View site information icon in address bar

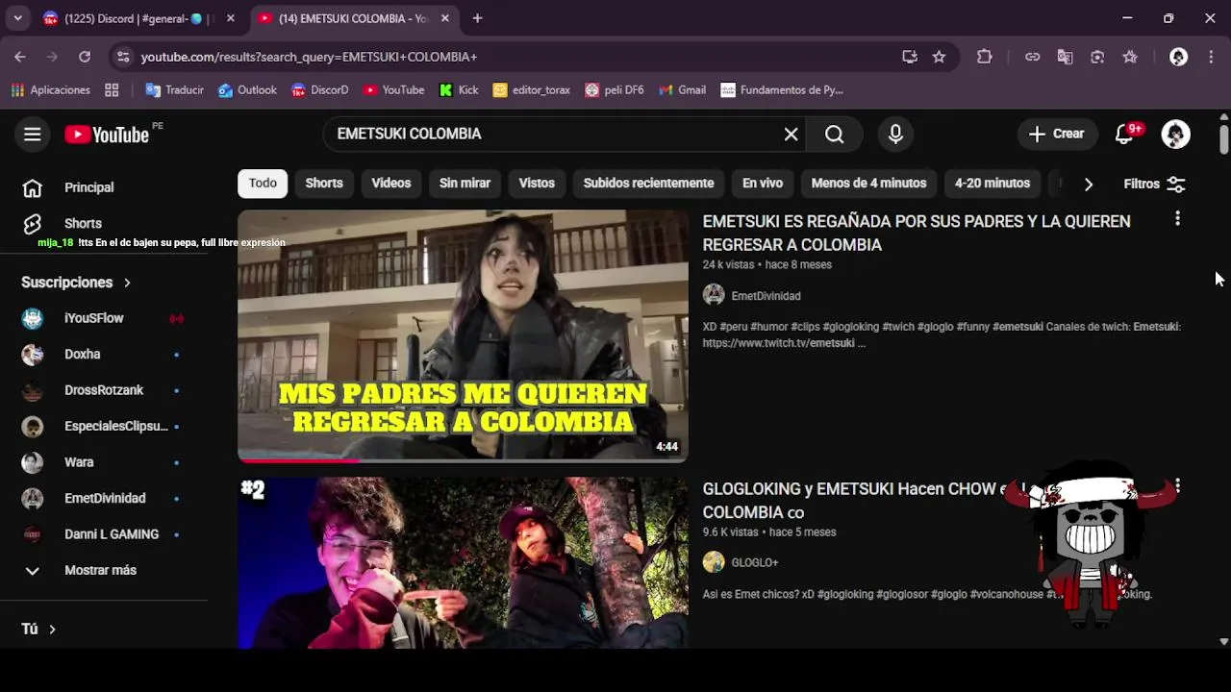122,57
